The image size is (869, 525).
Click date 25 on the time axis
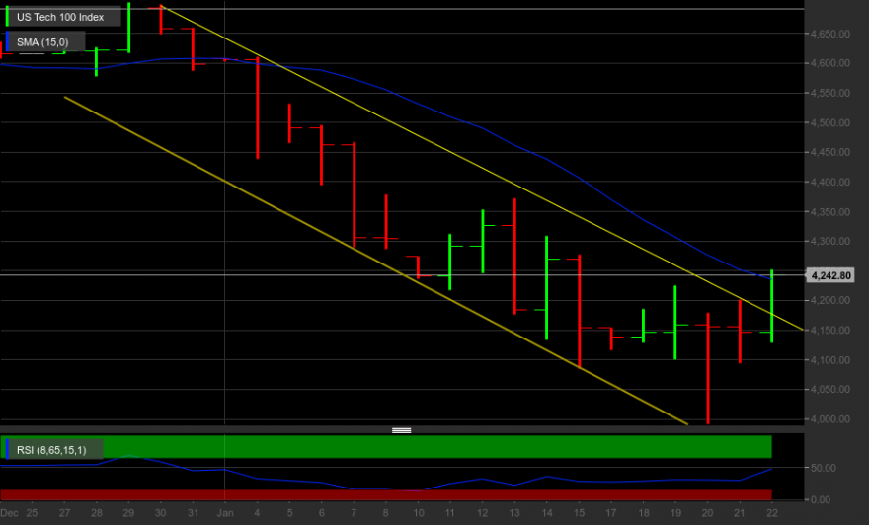pyautogui.click(x=33, y=513)
